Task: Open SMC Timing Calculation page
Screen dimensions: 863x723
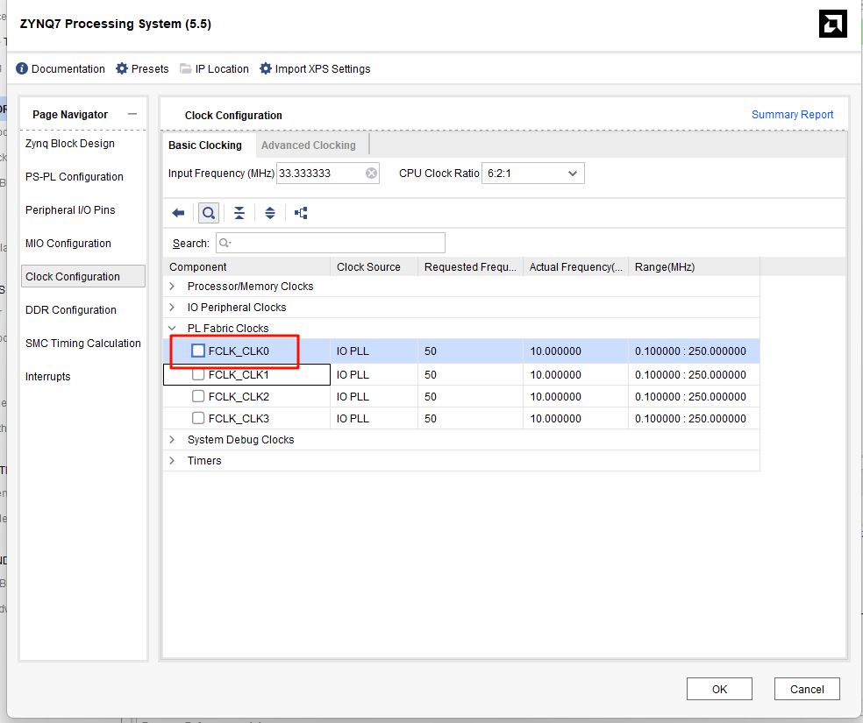Action: 83,343
